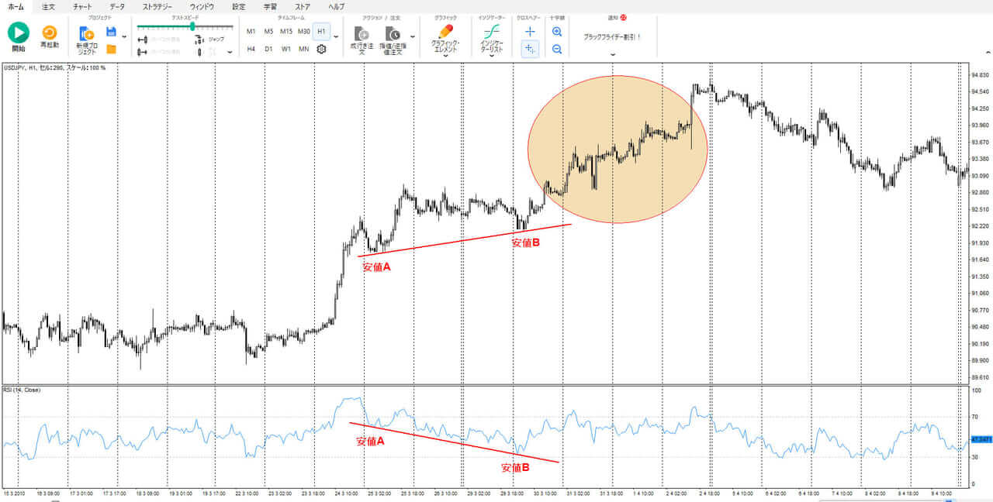Click the blue save project icon
This screenshot has width=993, height=502.
[x=111, y=32]
